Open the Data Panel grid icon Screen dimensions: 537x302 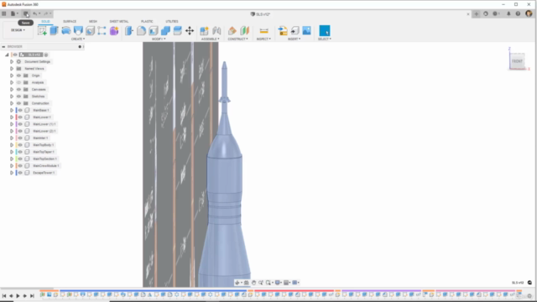(3, 13)
